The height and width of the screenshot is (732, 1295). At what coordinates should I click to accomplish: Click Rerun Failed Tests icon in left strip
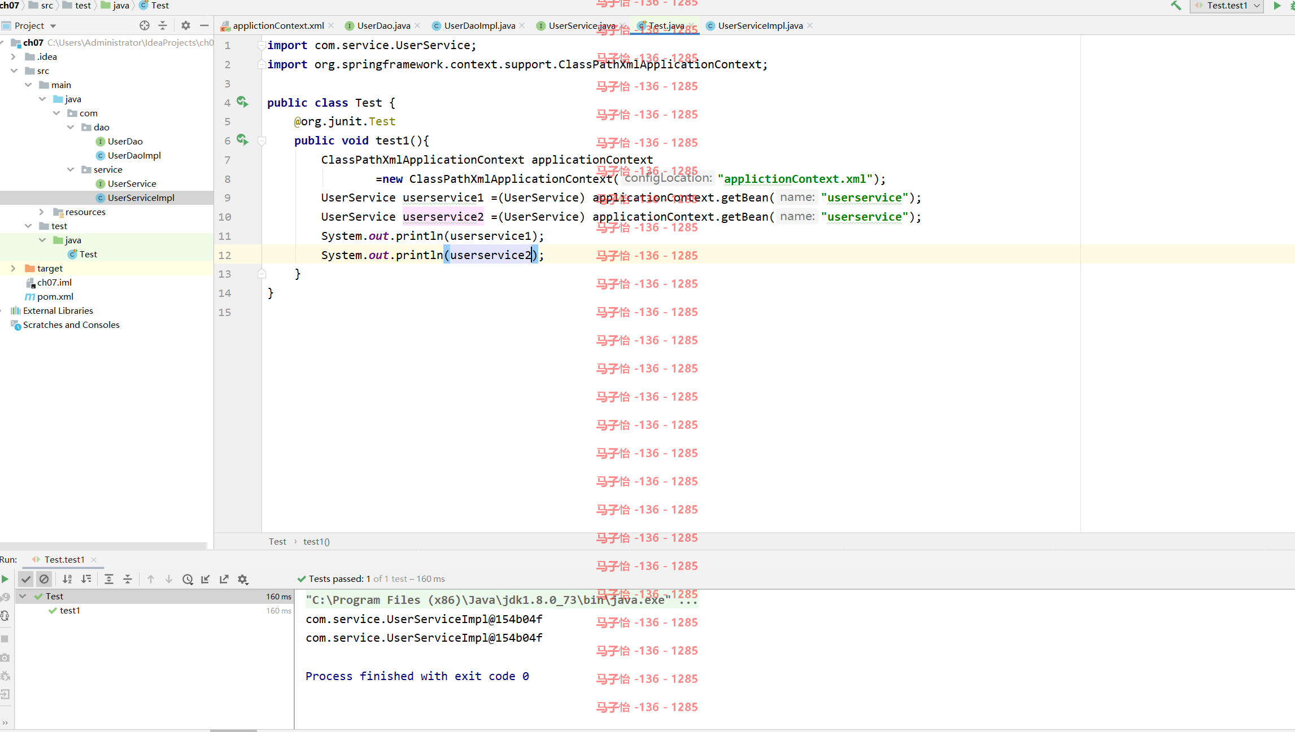[x=5, y=597]
